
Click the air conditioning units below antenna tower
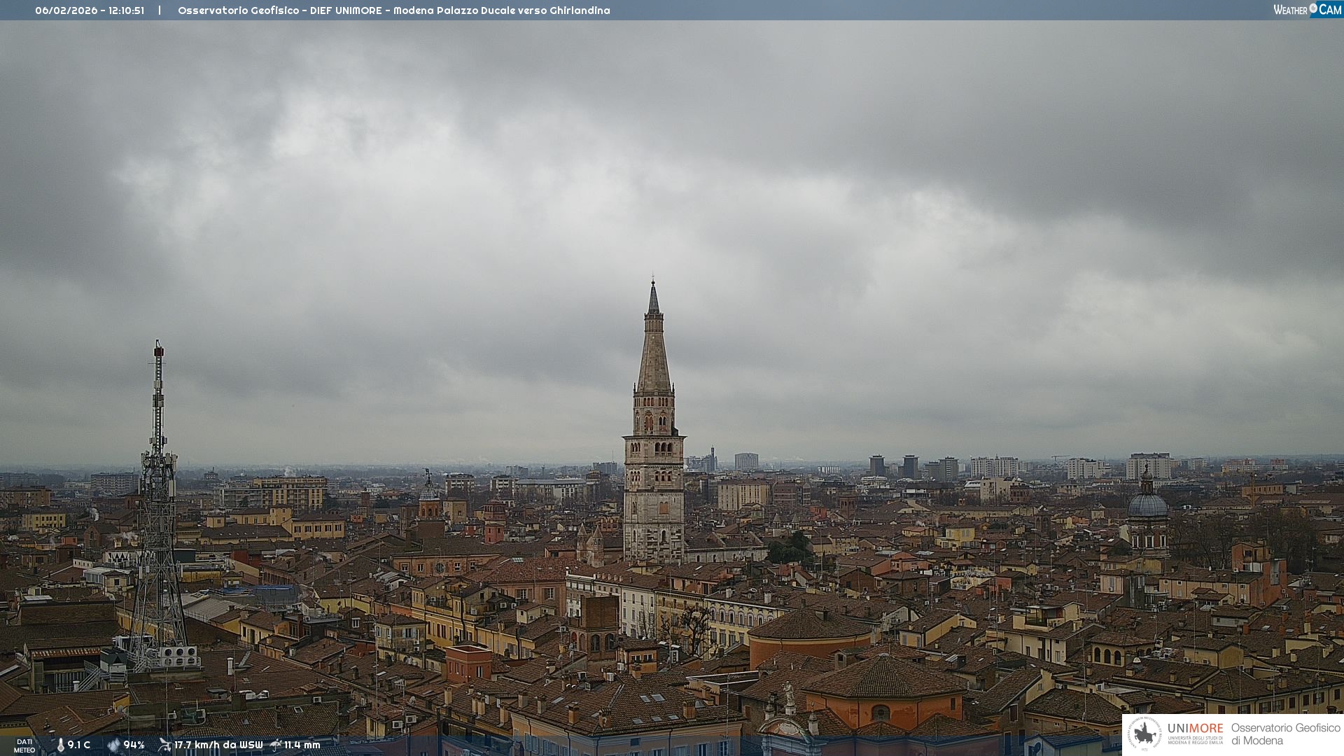178,656
